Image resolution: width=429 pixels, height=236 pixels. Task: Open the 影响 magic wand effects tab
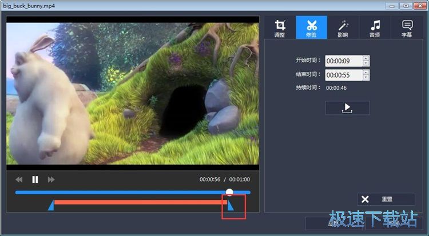[x=343, y=27]
